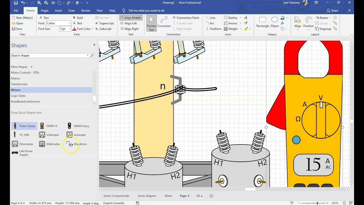364x205 pixels.
Task: Select the Pointer Tool
Action: pos(152,23)
